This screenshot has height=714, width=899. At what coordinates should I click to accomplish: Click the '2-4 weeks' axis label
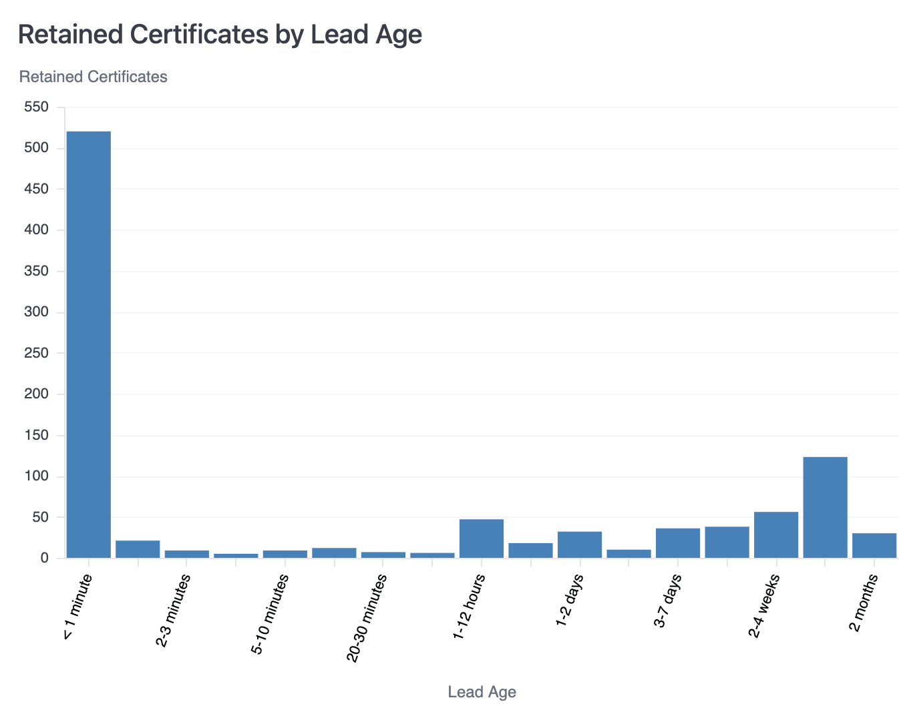(763, 606)
